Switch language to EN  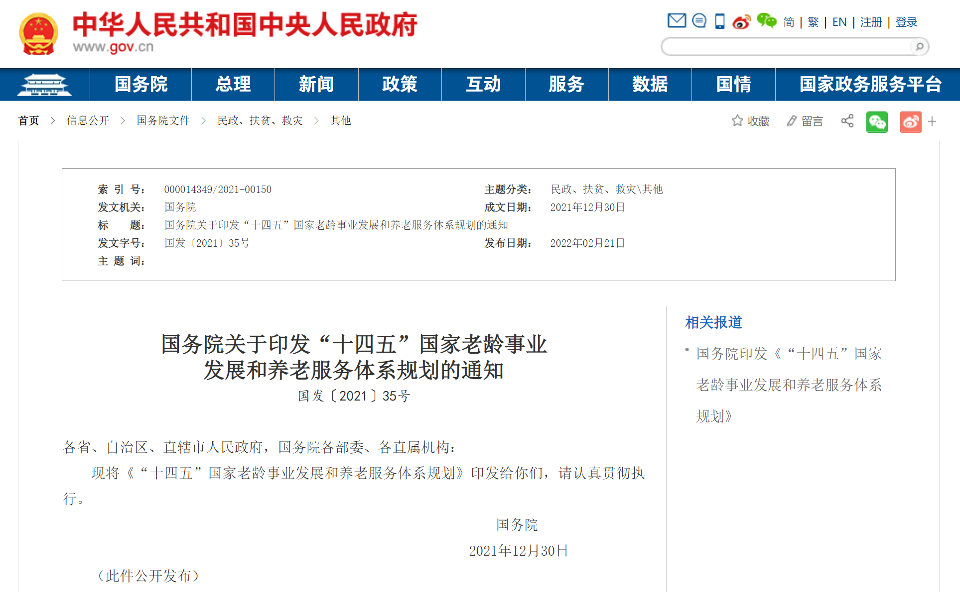tap(839, 22)
